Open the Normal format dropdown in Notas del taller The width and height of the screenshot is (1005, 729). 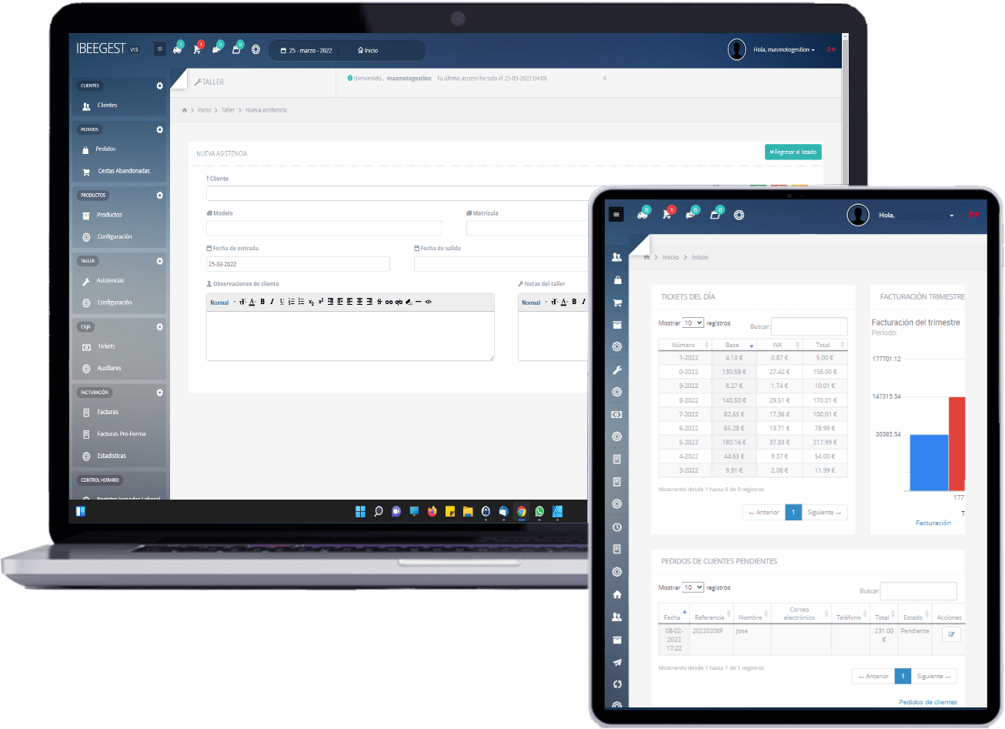point(534,303)
